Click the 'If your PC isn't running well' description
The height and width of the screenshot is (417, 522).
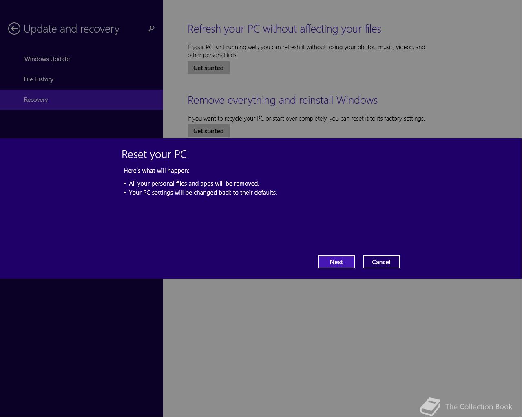tap(306, 51)
